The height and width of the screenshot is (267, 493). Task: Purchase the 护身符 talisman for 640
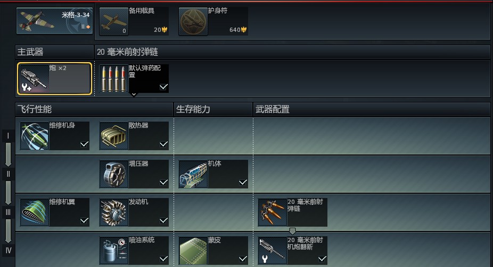[x=213, y=21]
